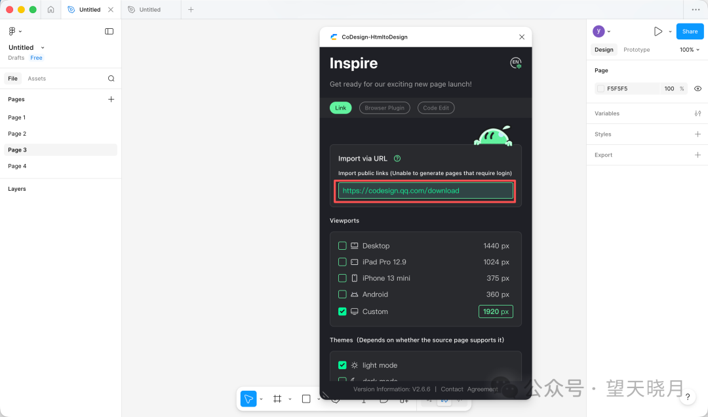Start presentation with the play icon
The height and width of the screenshot is (417, 708).
click(658, 31)
